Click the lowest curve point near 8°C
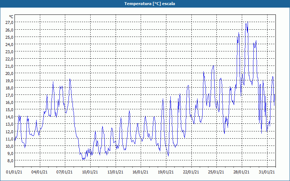This screenshot has height=181, width=290. coord(83,160)
